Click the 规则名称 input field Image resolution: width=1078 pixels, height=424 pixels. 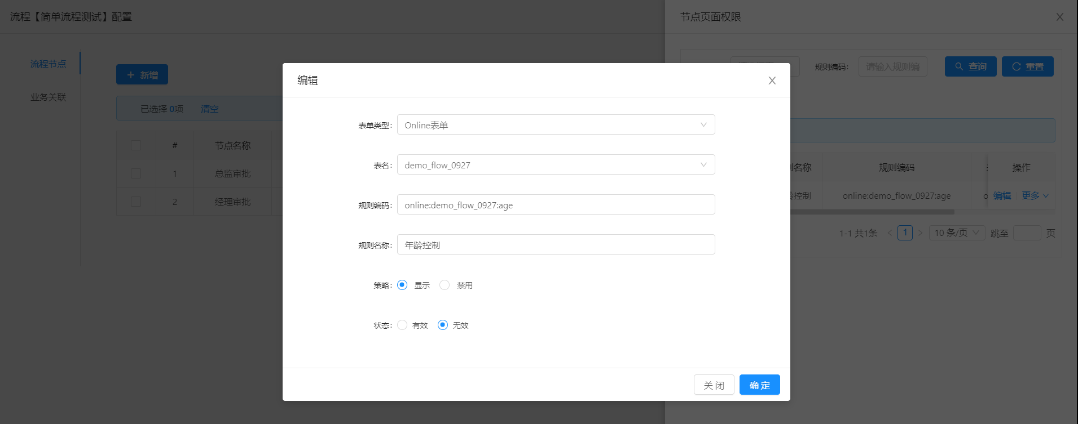(x=556, y=244)
